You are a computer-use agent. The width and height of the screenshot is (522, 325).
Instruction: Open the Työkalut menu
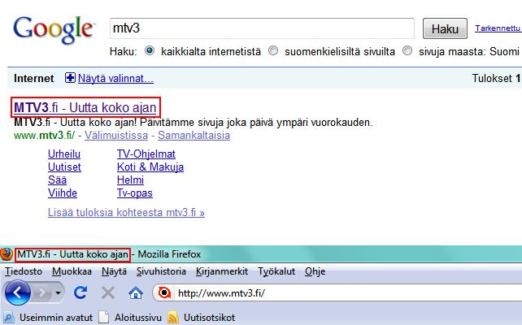click(x=276, y=271)
